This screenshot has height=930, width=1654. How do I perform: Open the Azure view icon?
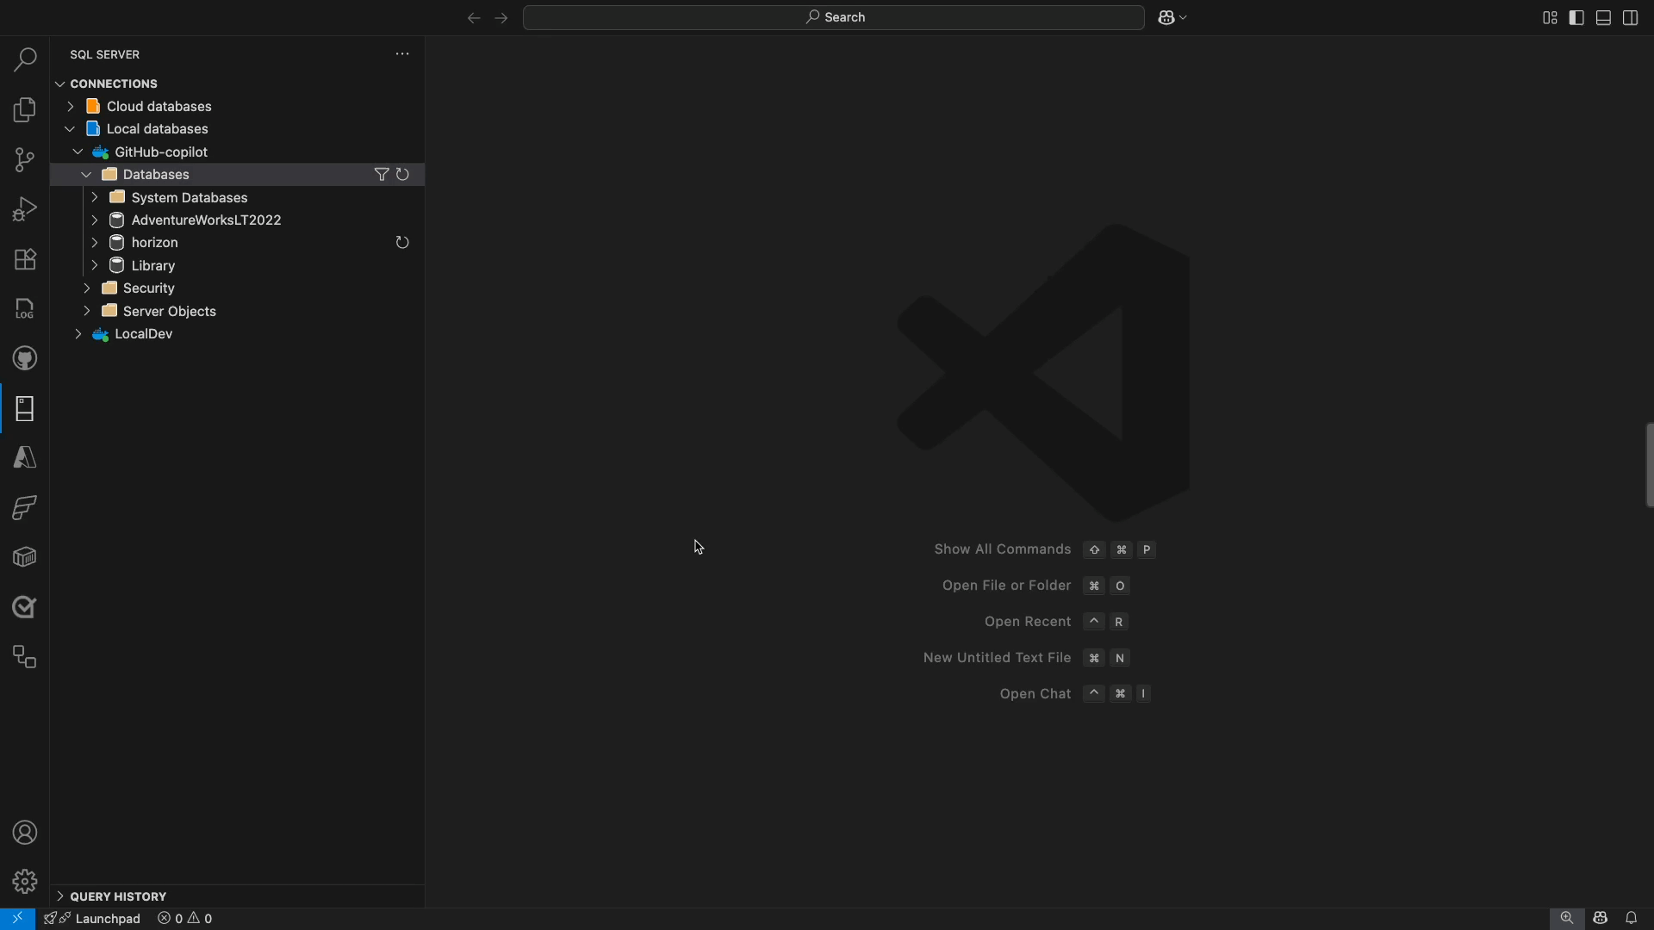click(x=25, y=457)
